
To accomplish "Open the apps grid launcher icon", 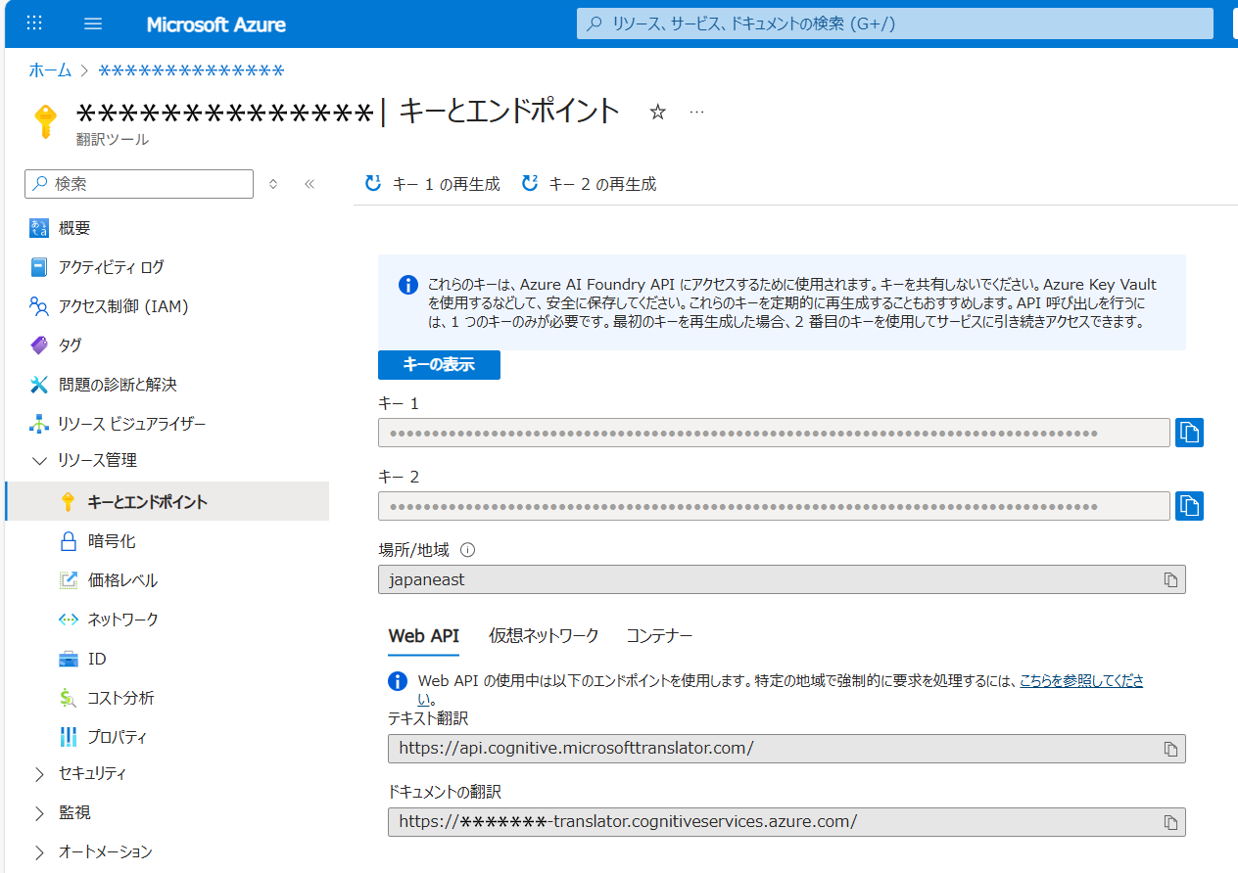I will (34, 24).
